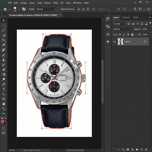Toggle the Custom Remove checkbox
Image resolution: width=152 pixels, height=152 pixels.
click(x=59, y=9)
